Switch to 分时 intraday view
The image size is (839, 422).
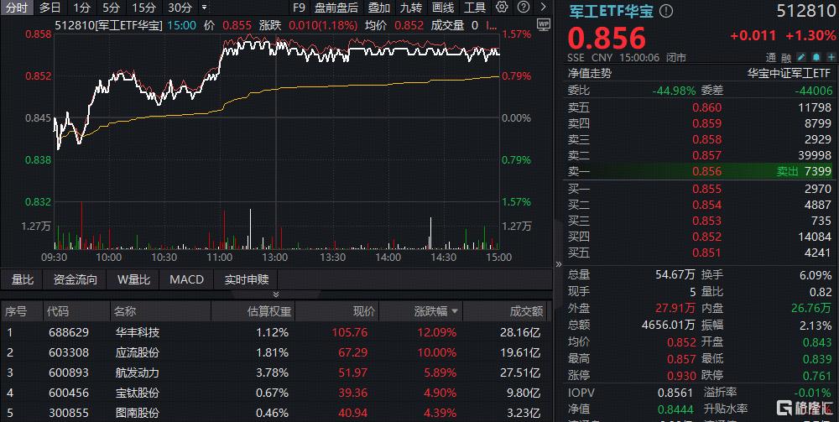(17, 8)
